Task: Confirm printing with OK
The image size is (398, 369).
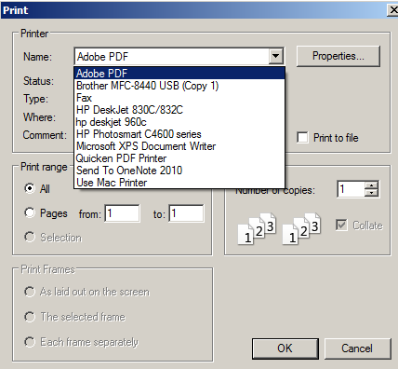Action: [285, 348]
